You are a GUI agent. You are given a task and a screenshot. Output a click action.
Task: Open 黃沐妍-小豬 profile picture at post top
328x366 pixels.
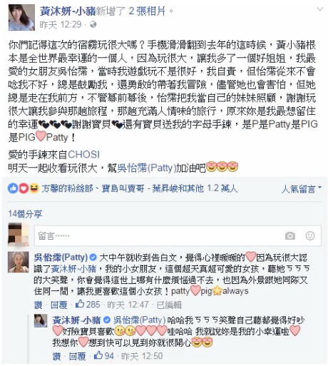(21, 17)
